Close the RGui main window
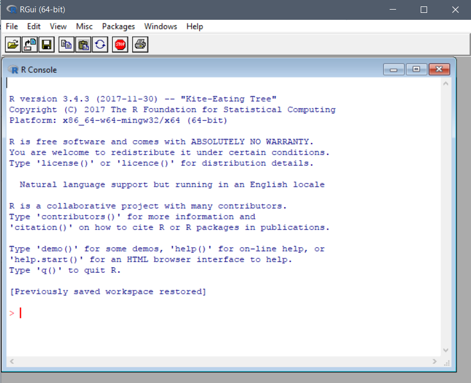The image size is (471, 383). coord(455,10)
